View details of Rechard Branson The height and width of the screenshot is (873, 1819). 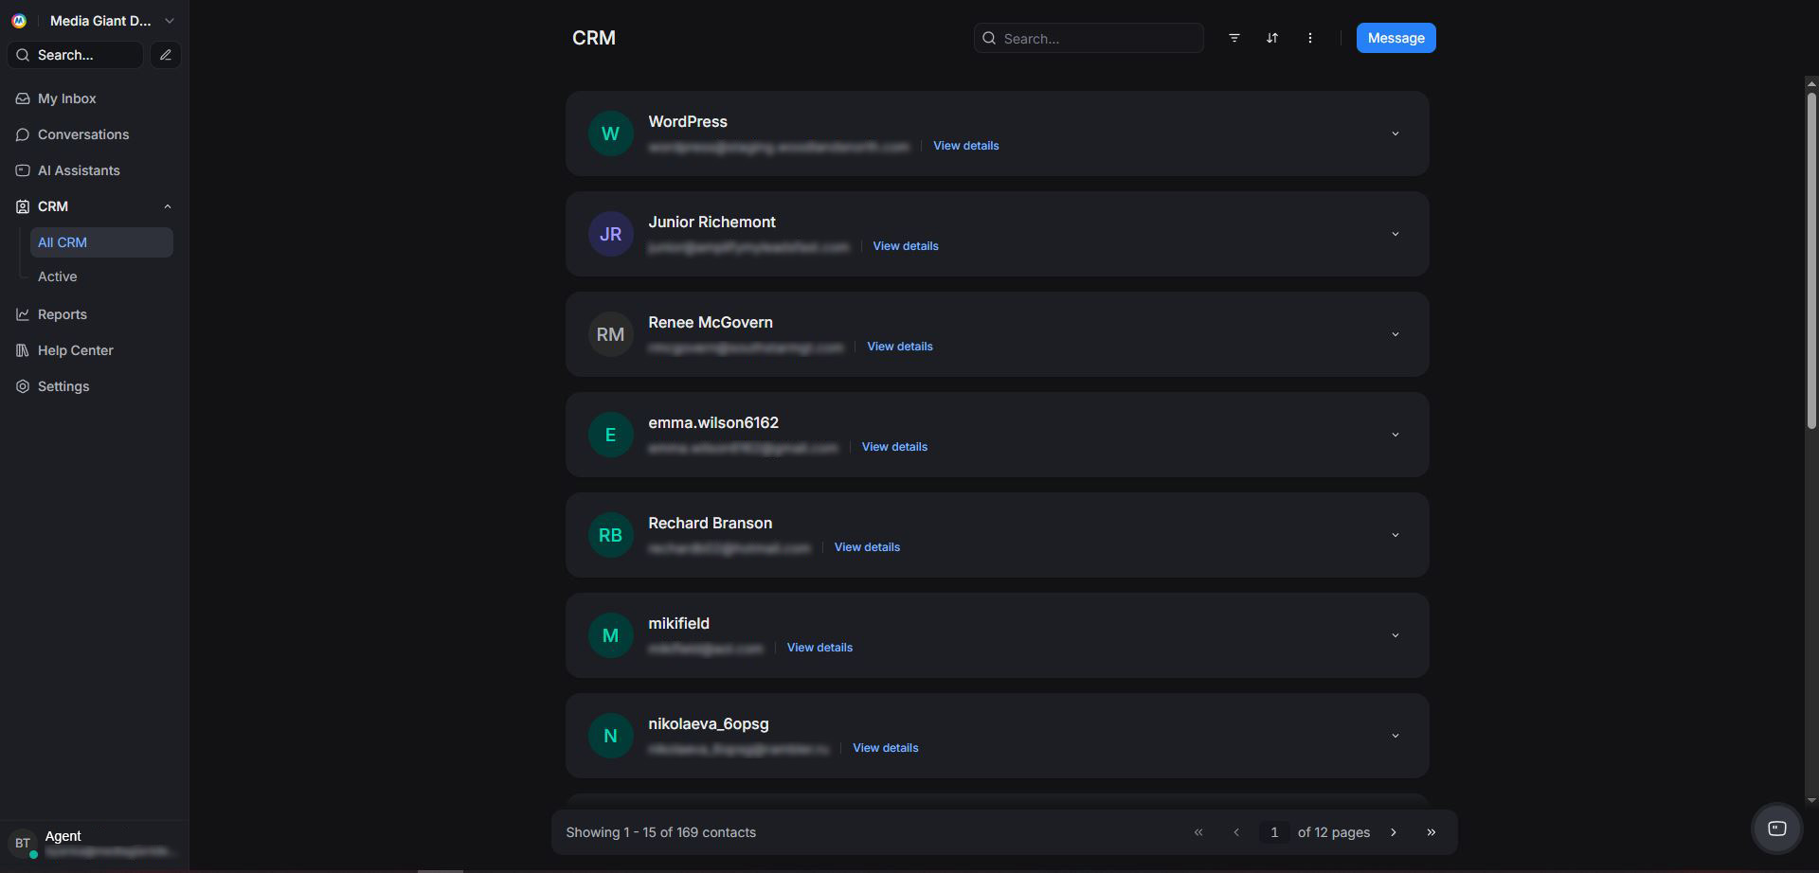(866, 546)
